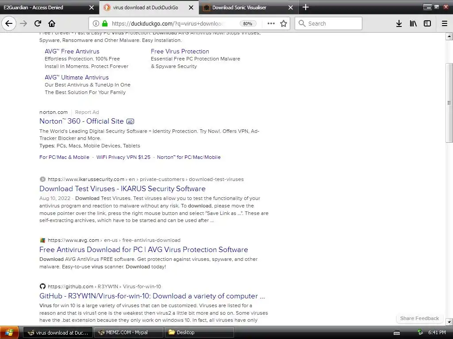
Task: Focus the browser Search box
Action: (x=329, y=23)
